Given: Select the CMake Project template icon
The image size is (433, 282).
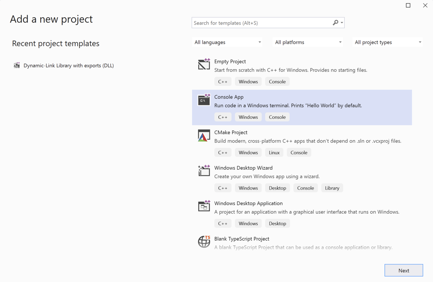Looking at the screenshot, I should point(204,135).
